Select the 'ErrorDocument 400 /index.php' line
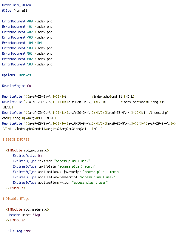The width and height of the screenshot is (179, 236). click(x=27, y=22)
